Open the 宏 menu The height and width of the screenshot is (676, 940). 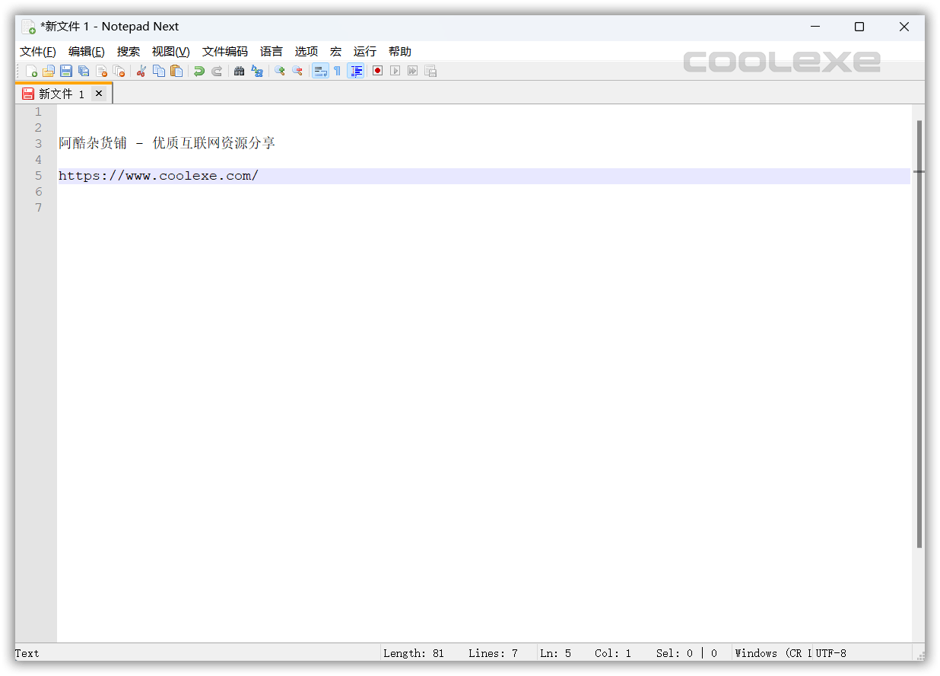[x=335, y=51]
